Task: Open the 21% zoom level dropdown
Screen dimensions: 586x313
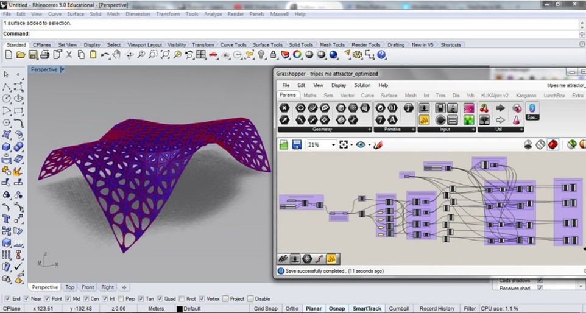Action: click(x=333, y=145)
